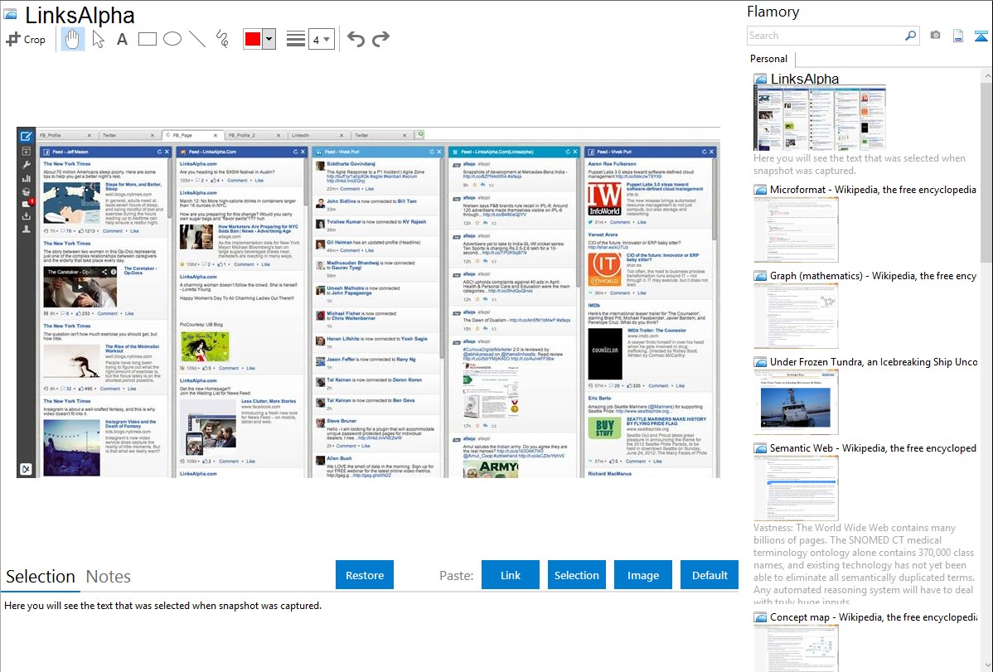Open the line width dropdown showing 4
This screenshot has height=672, width=993.
tap(321, 39)
